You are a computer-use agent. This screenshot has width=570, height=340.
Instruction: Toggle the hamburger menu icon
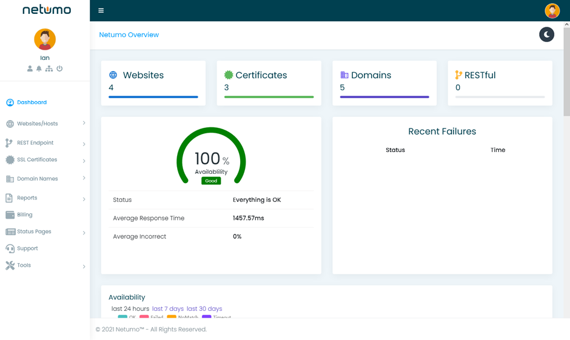101,10
